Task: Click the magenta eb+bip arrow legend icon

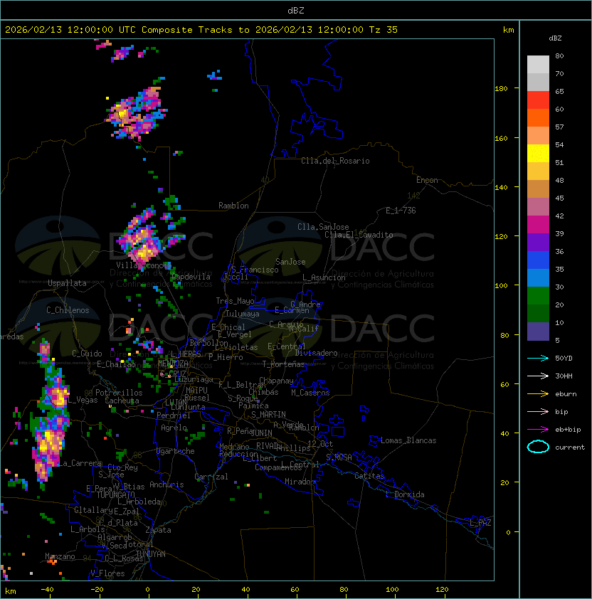Action: pyautogui.click(x=538, y=430)
